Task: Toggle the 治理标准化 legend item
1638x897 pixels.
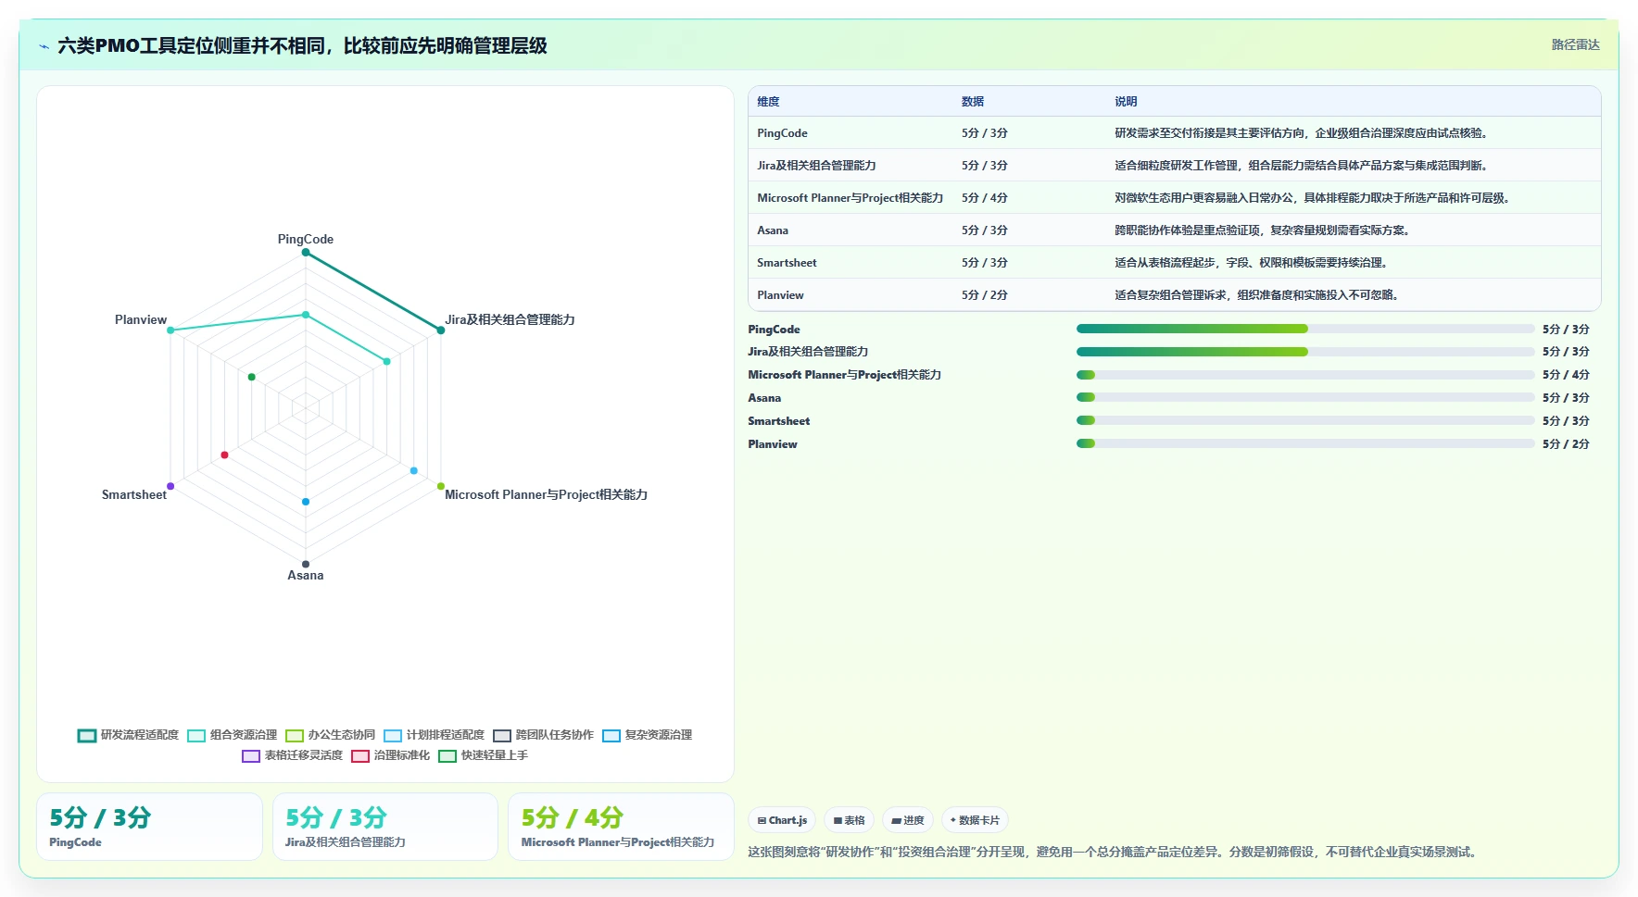Action: pos(390,755)
